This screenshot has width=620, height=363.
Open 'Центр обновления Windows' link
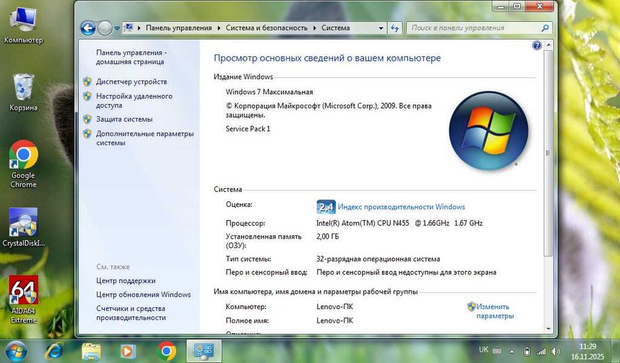click(x=143, y=295)
